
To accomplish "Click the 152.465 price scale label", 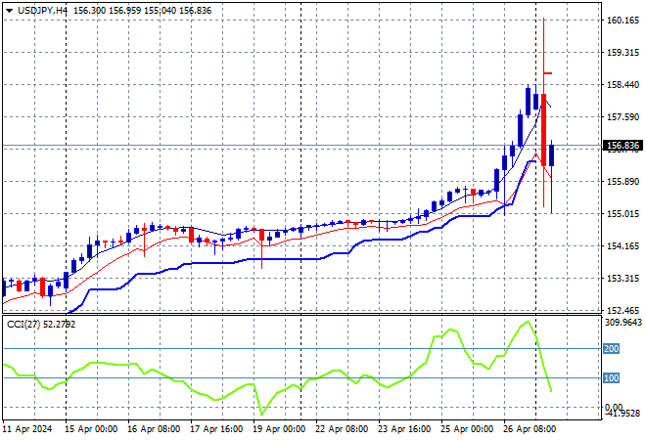I will tap(623, 310).
